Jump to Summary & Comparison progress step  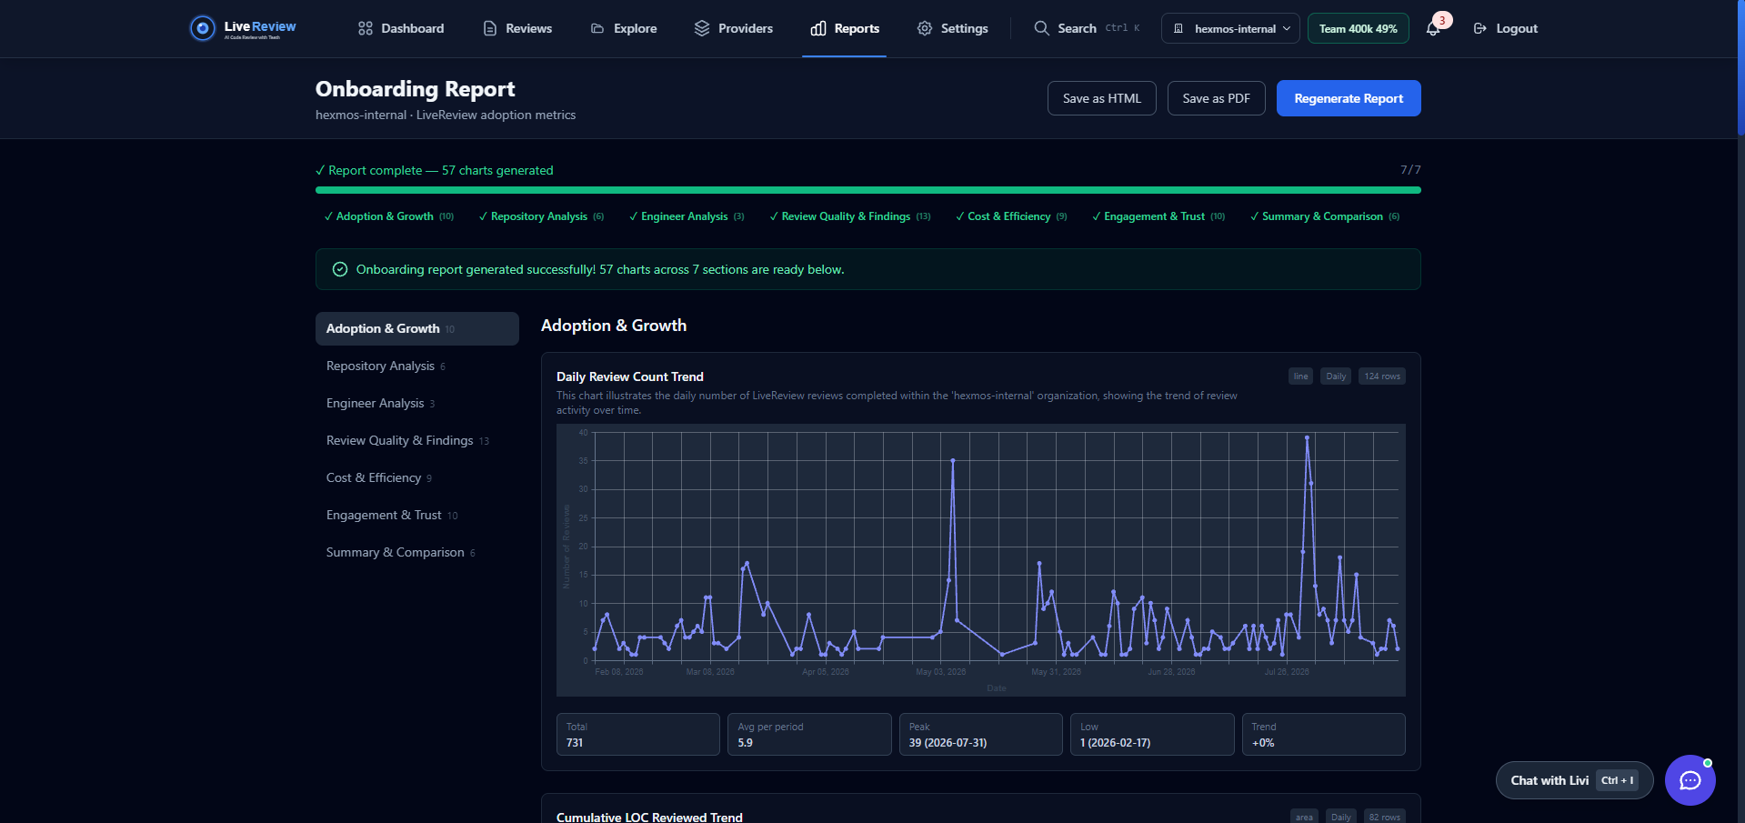pyautogui.click(x=1325, y=216)
